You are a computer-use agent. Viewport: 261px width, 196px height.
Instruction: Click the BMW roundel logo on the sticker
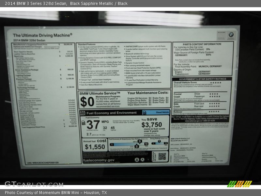231,35
